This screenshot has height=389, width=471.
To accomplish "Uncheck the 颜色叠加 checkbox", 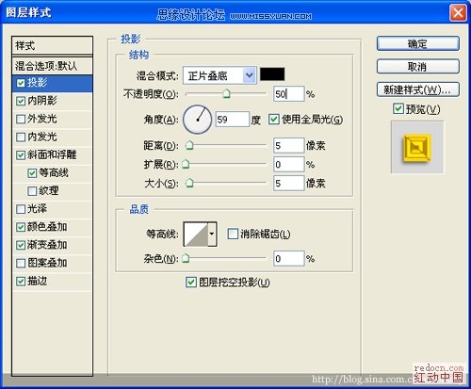I will click(x=21, y=227).
